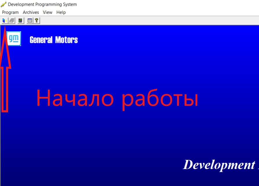Image resolution: width=259 pixels, height=186 pixels.
Task: Open the View menu
Action: [48, 12]
